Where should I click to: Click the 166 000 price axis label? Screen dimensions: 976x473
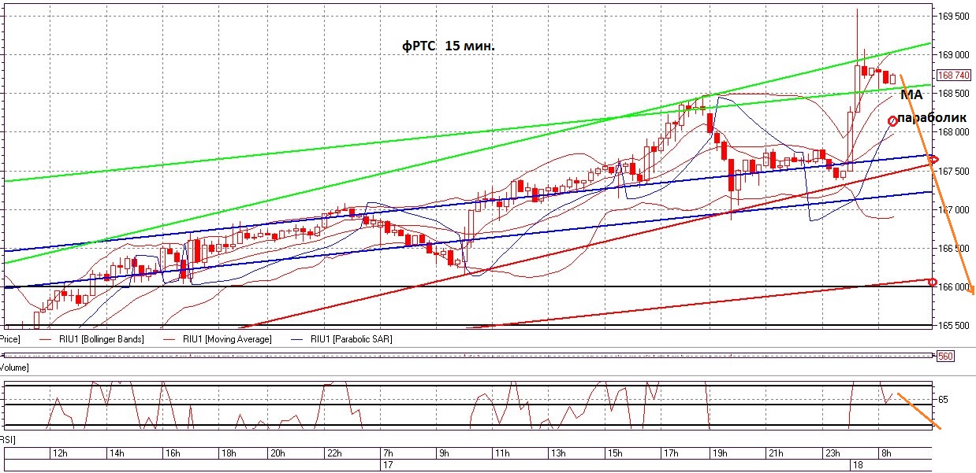955,286
